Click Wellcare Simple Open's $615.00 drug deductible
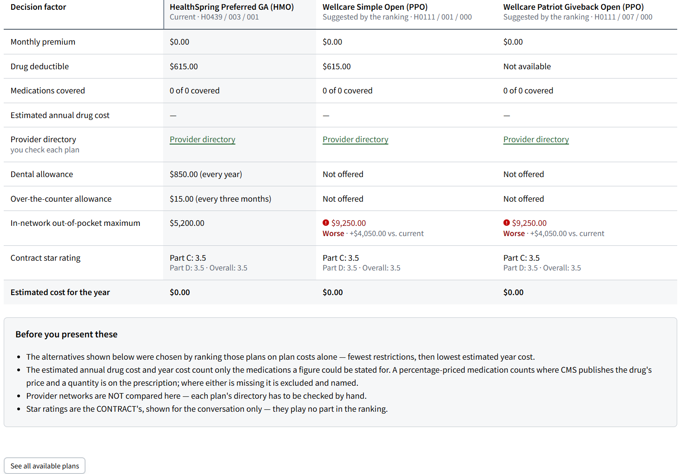Image resolution: width=680 pixels, height=474 pixels. coord(337,66)
